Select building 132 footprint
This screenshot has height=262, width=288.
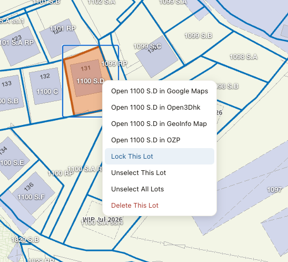pos(45,86)
